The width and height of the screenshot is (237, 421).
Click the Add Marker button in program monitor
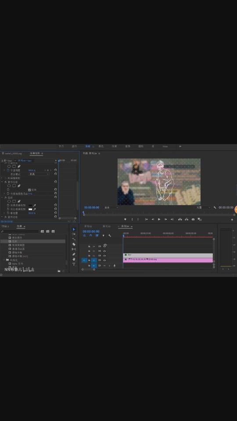pos(125,219)
